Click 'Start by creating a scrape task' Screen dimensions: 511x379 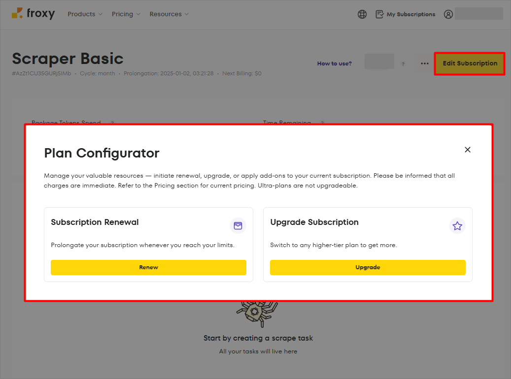[258, 338]
